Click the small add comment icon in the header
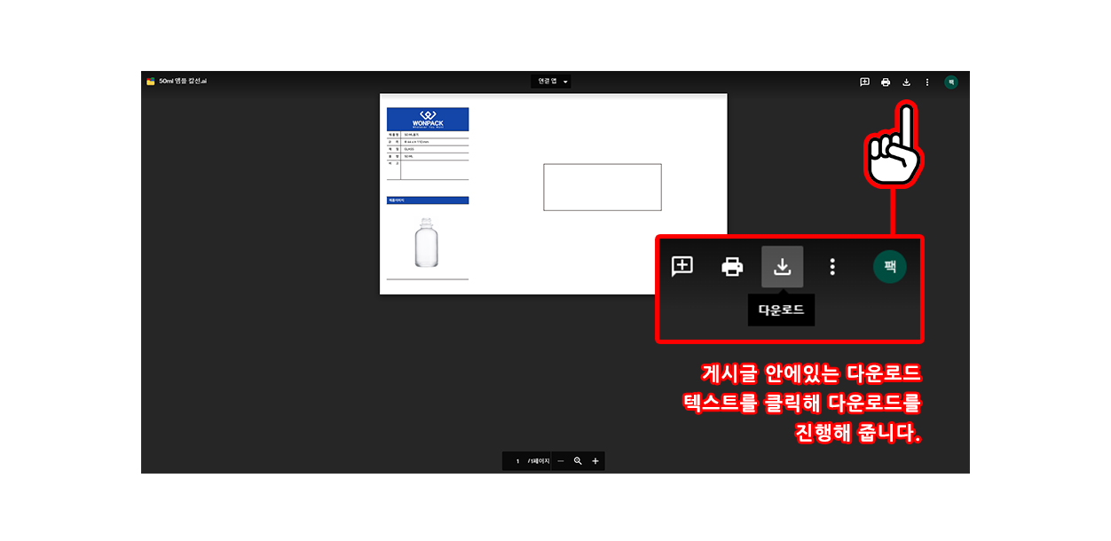 click(864, 82)
